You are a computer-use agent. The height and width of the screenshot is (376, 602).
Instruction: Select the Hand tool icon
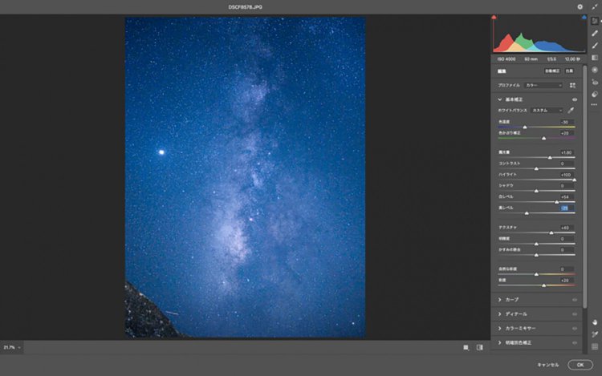click(595, 321)
